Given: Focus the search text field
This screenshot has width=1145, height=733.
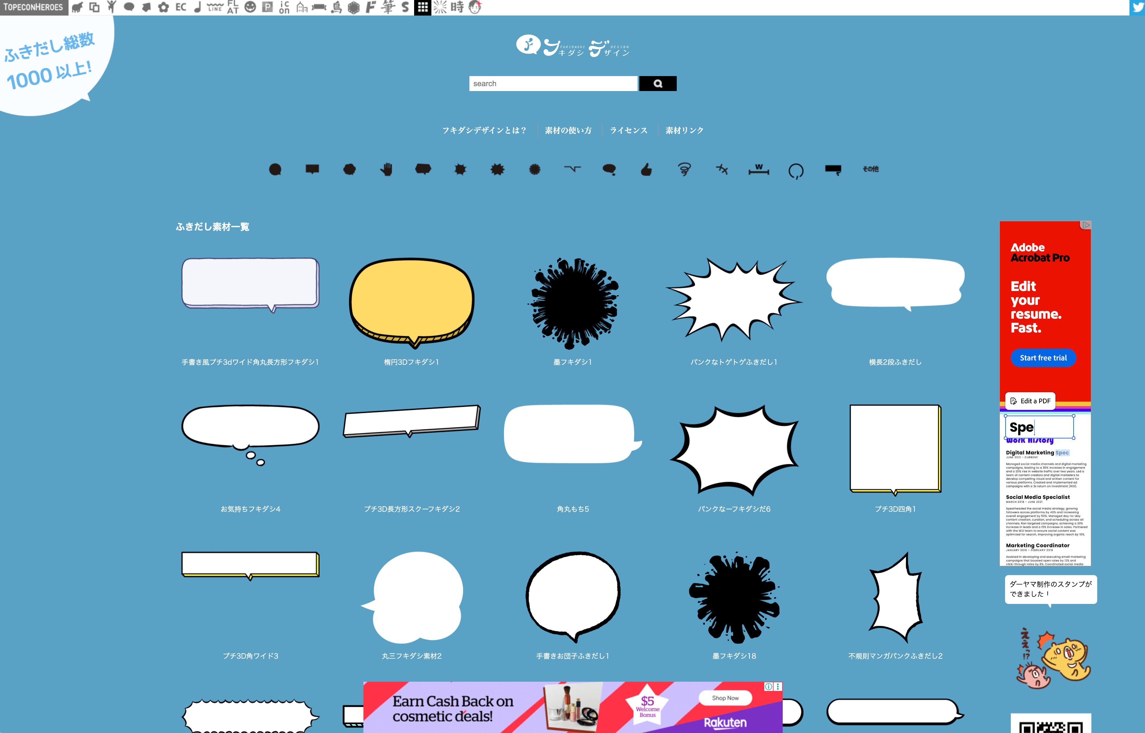Looking at the screenshot, I should pyautogui.click(x=553, y=83).
